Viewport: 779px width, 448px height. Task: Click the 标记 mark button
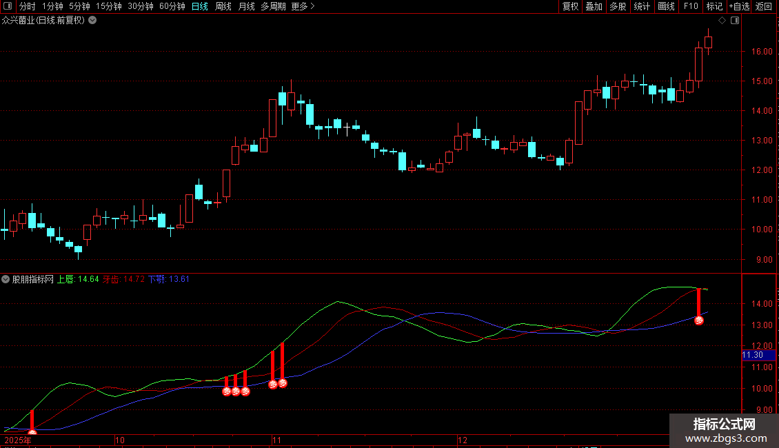[x=714, y=6]
